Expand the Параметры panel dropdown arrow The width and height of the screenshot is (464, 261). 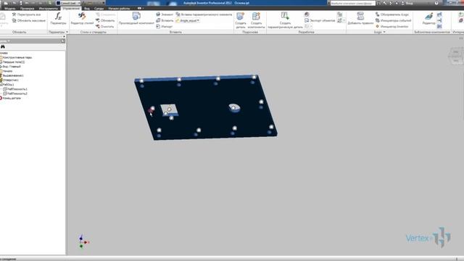(67, 32)
